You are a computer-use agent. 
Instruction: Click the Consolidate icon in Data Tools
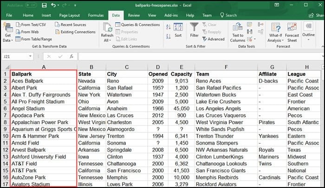coord(260,25)
